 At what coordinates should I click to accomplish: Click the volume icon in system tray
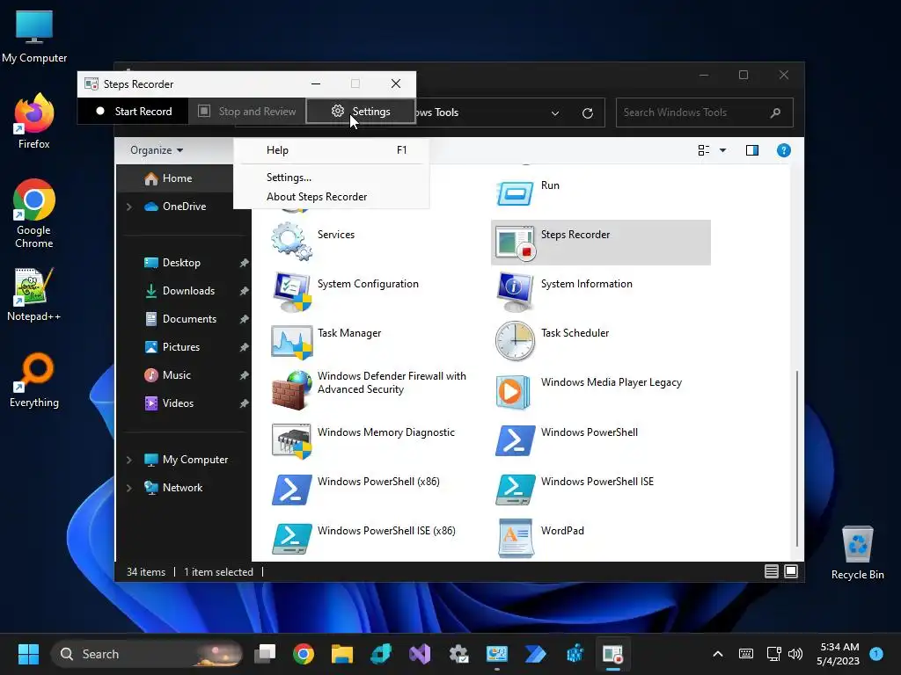(795, 654)
